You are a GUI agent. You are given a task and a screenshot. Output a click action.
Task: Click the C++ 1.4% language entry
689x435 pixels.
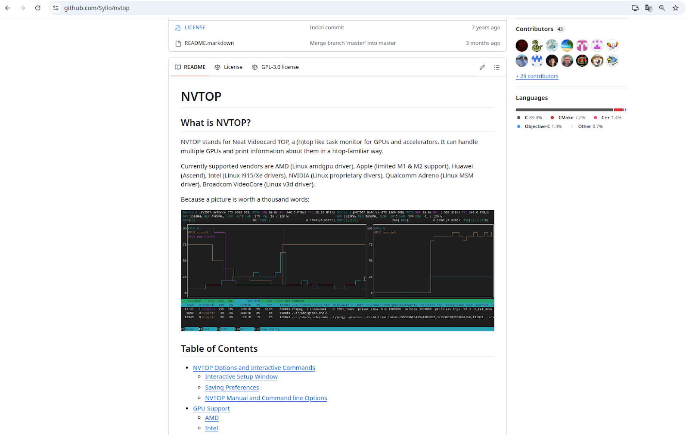click(x=608, y=118)
